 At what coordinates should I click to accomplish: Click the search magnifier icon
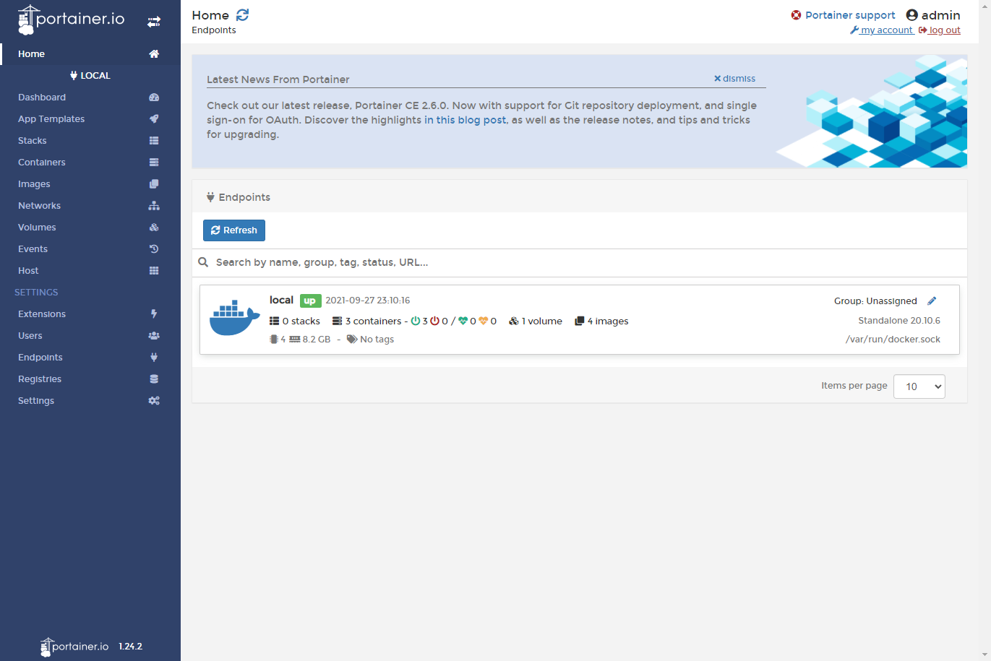click(203, 262)
